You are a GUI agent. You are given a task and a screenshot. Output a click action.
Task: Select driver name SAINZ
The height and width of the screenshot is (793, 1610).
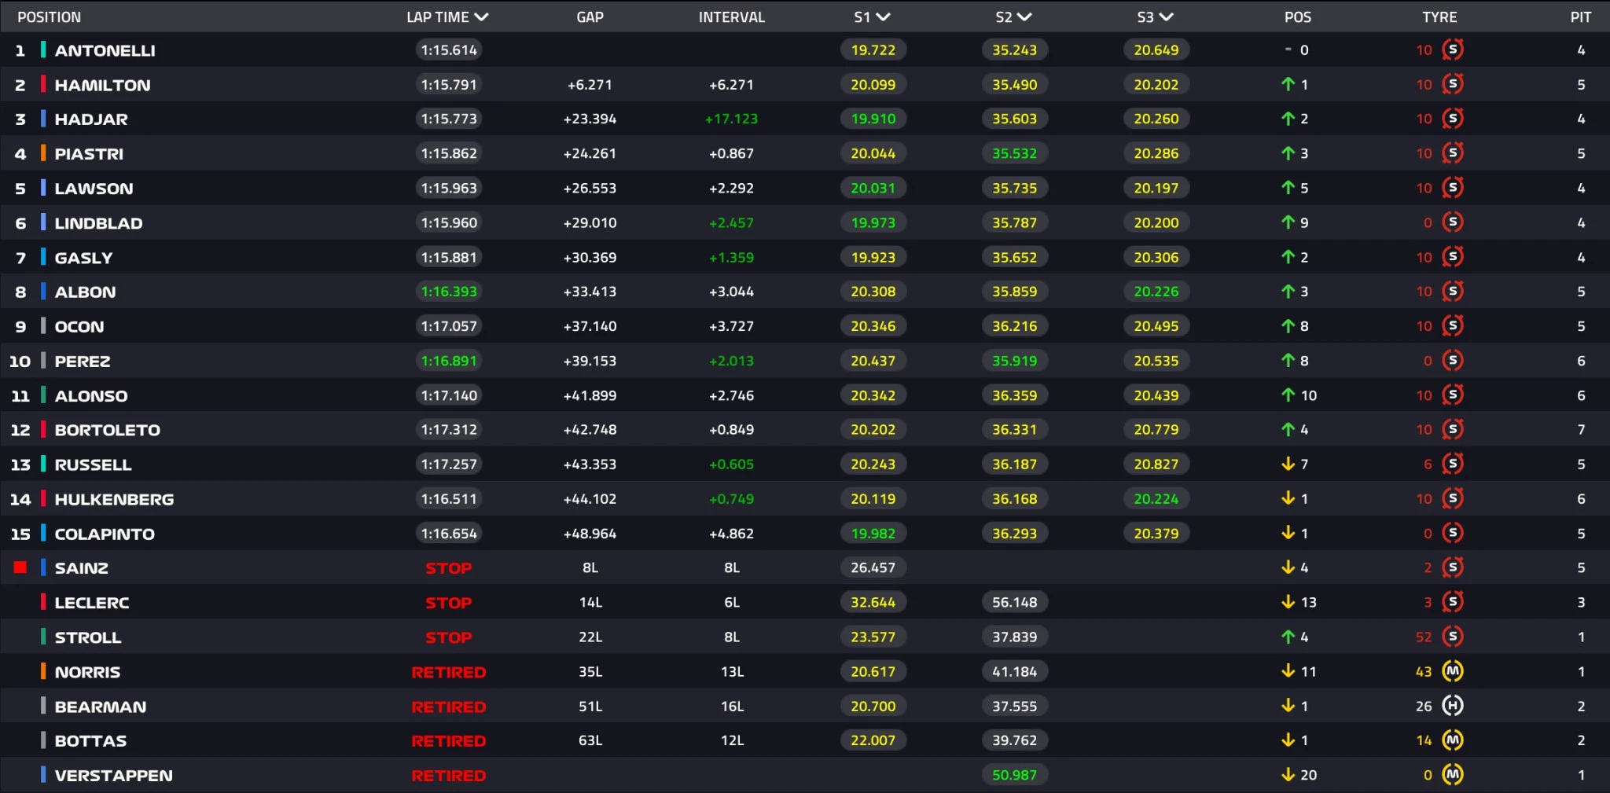pos(81,568)
